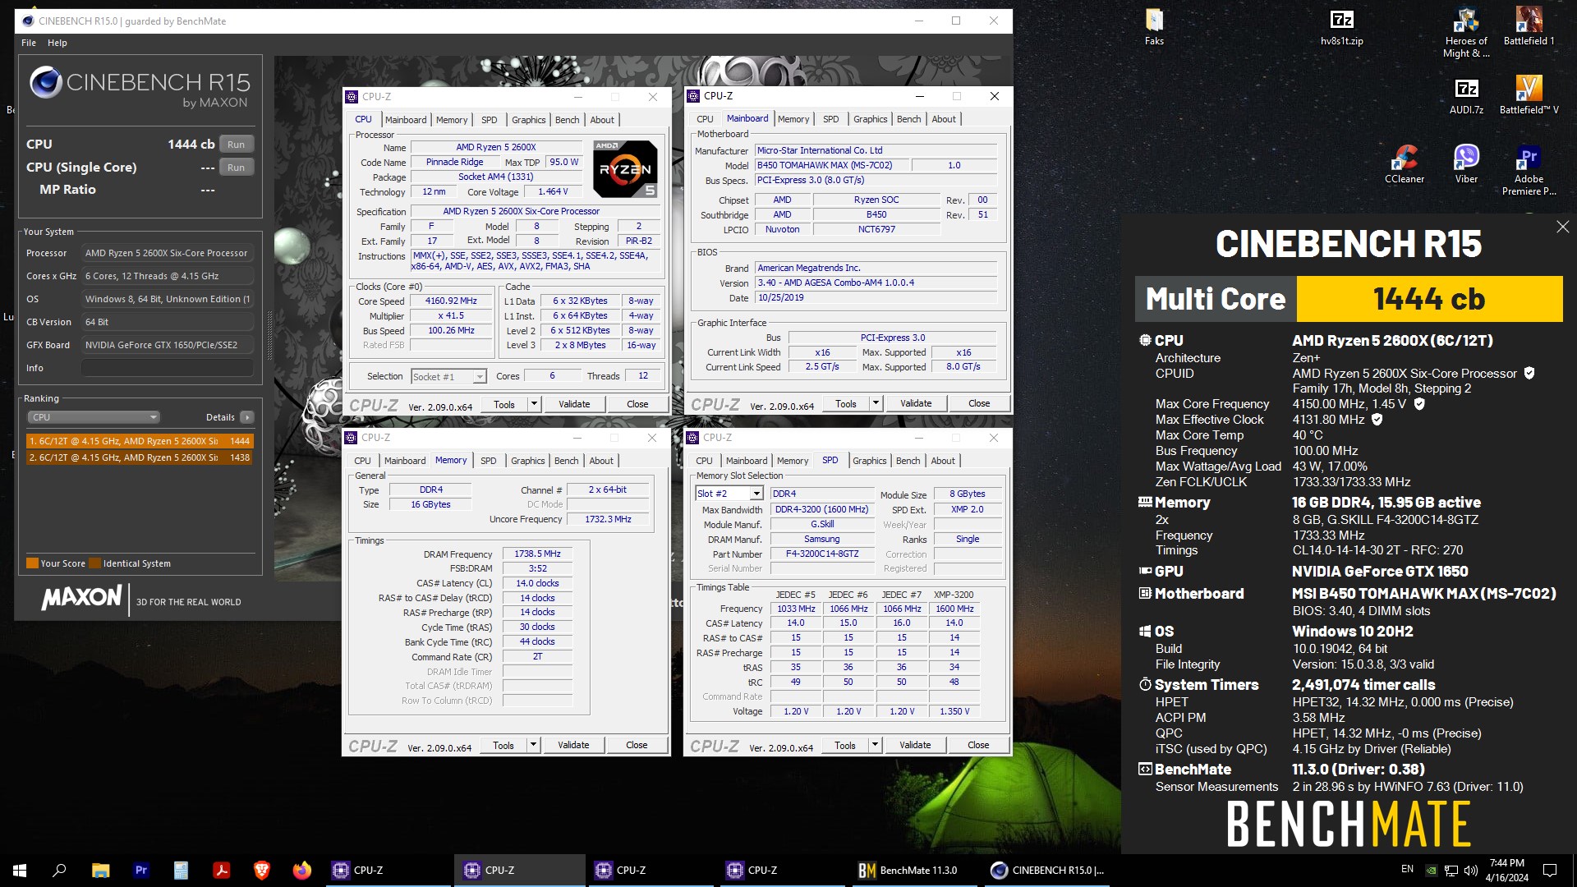
Task: Switch to fourth CPU-Z taskbar window
Action: pyautogui.click(x=781, y=870)
